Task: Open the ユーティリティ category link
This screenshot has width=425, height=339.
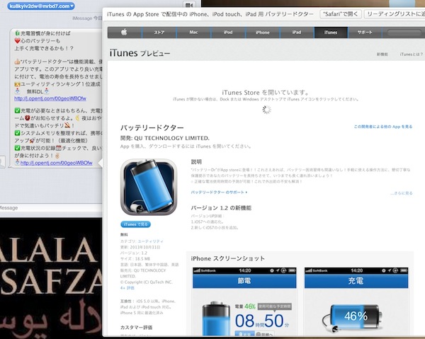Action: [x=150, y=241]
